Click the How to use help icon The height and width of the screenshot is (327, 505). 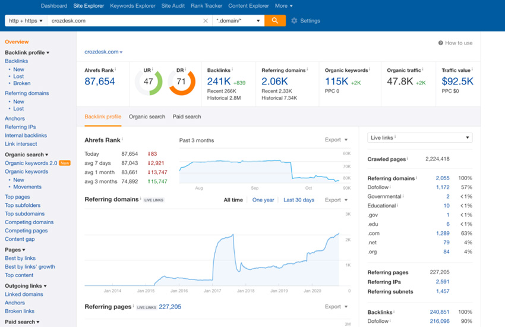tap(441, 43)
